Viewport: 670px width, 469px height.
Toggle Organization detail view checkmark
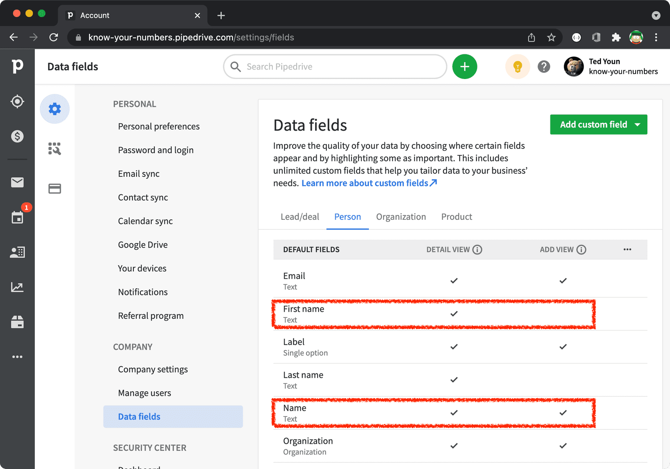point(454,446)
